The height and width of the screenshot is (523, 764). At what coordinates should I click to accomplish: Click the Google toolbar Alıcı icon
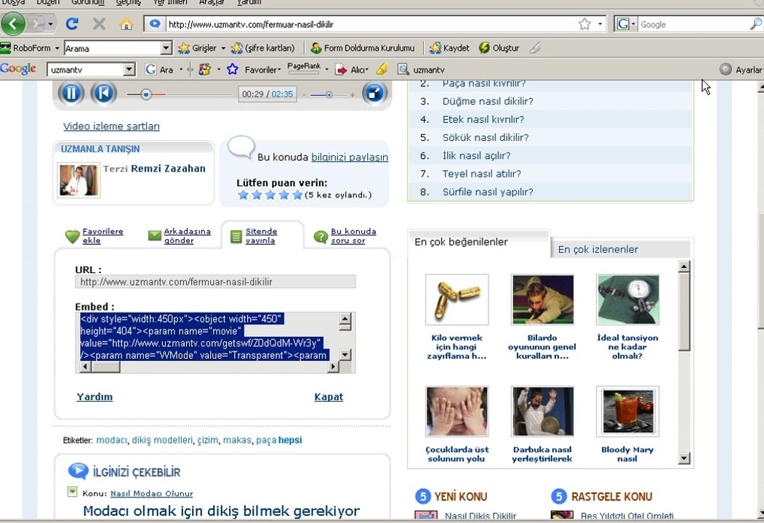[x=341, y=70]
